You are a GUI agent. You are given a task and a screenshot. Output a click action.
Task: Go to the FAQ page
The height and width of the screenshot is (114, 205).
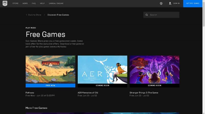[x=34, y=4]
